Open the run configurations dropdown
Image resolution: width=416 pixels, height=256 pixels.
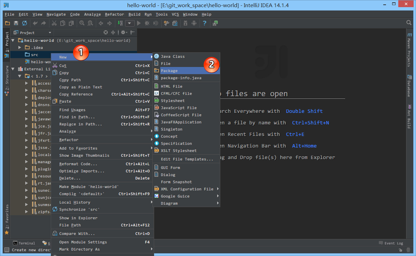click(130, 23)
